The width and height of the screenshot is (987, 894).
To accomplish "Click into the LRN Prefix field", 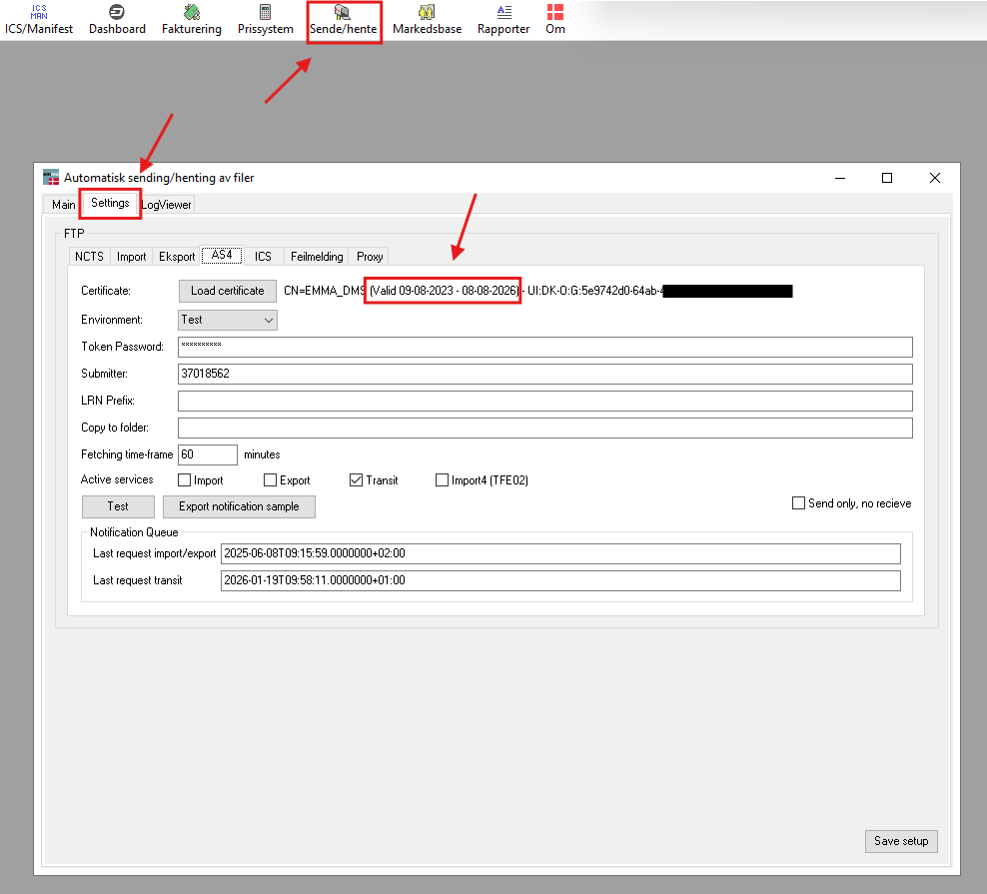I will click(x=544, y=401).
